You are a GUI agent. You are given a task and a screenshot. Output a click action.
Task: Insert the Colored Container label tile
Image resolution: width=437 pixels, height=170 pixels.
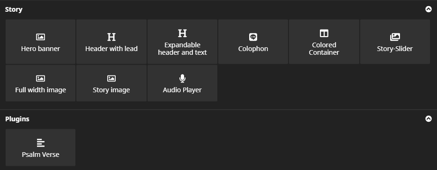coord(324,42)
